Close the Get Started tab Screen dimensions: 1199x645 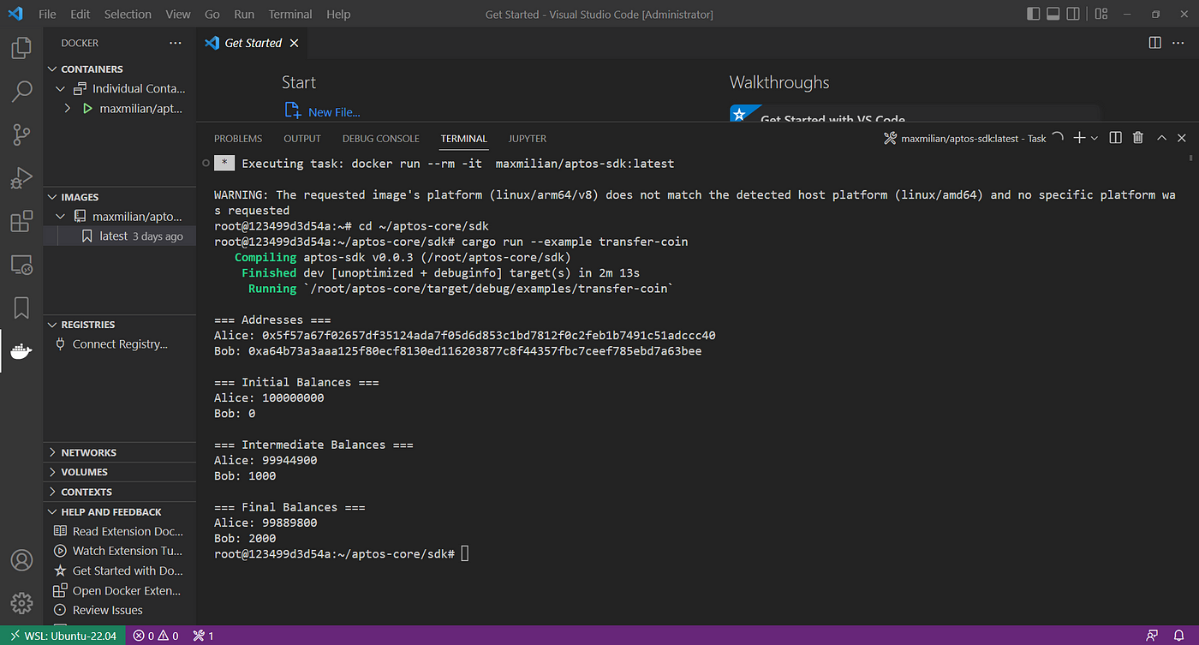pyautogui.click(x=294, y=43)
